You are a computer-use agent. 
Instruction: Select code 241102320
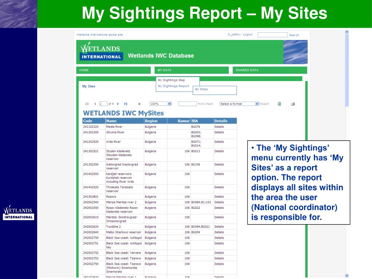90,127
